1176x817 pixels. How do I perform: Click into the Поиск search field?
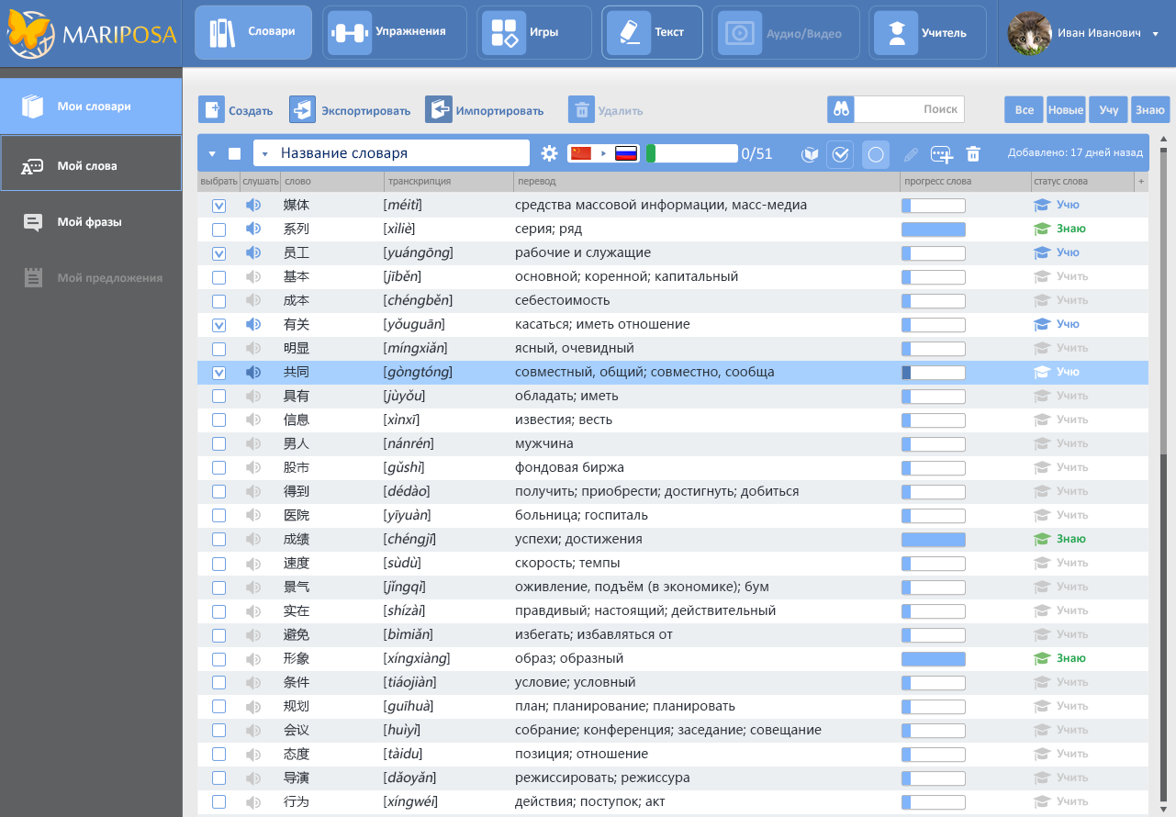[908, 109]
